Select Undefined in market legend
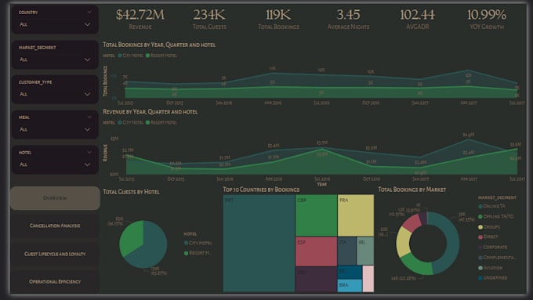The height and width of the screenshot is (300, 533). coord(492,278)
